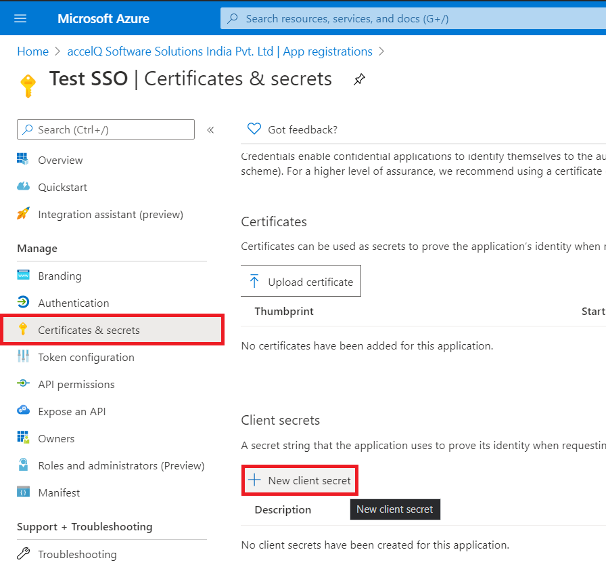Click the Owners grid icon
This screenshot has width=606, height=571.
point(23,437)
